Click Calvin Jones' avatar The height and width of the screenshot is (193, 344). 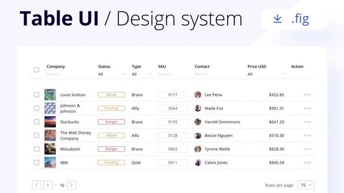[198, 162]
